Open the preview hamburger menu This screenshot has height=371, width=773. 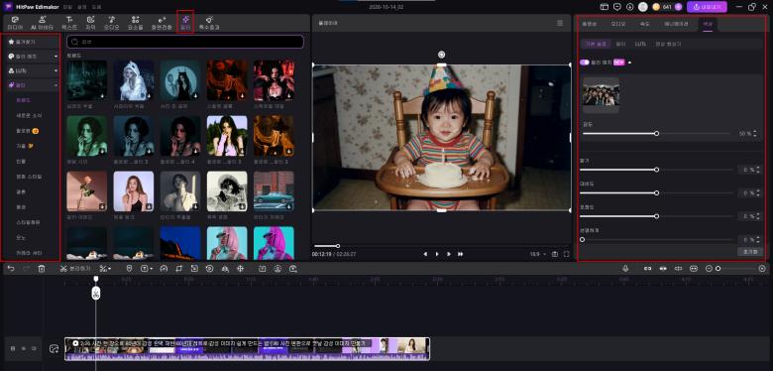coord(560,23)
